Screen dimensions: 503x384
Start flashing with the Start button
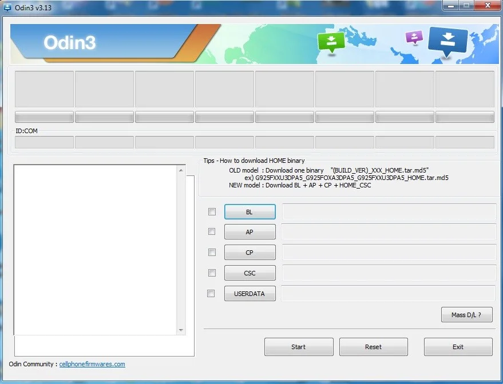click(299, 347)
